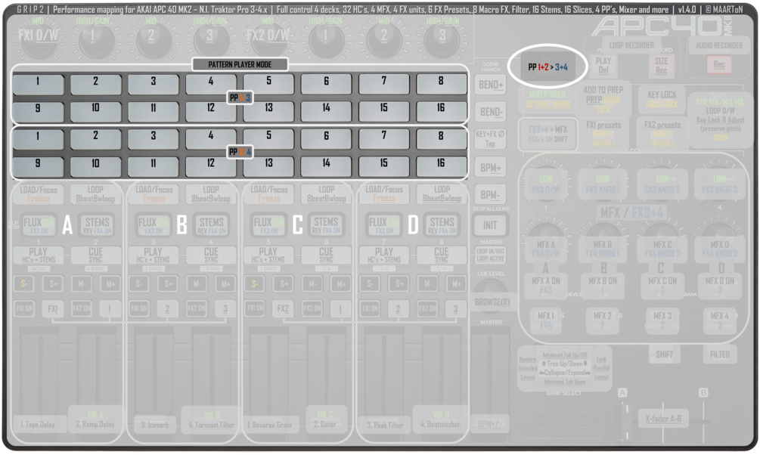Click the FX1 D/W knob
Screen dimensions: 760x455
38,37
